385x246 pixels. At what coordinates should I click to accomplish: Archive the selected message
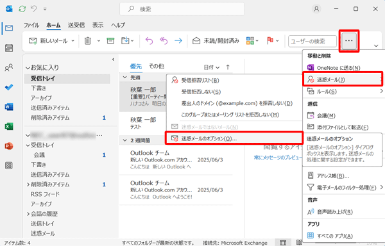[x=110, y=40]
